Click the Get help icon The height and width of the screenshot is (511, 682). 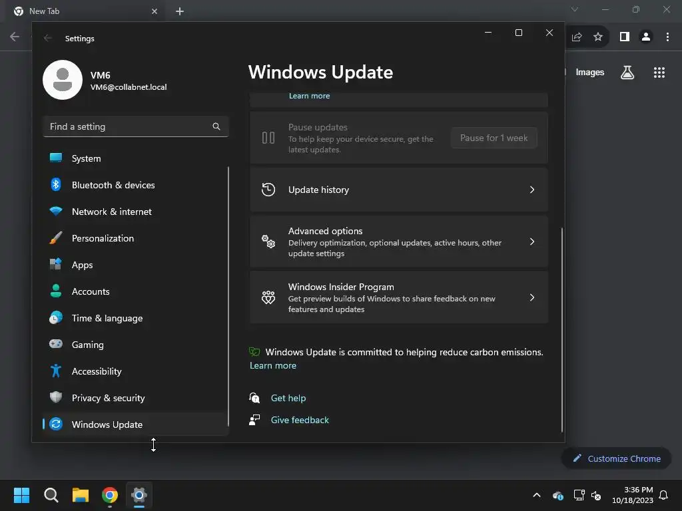[x=254, y=398]
